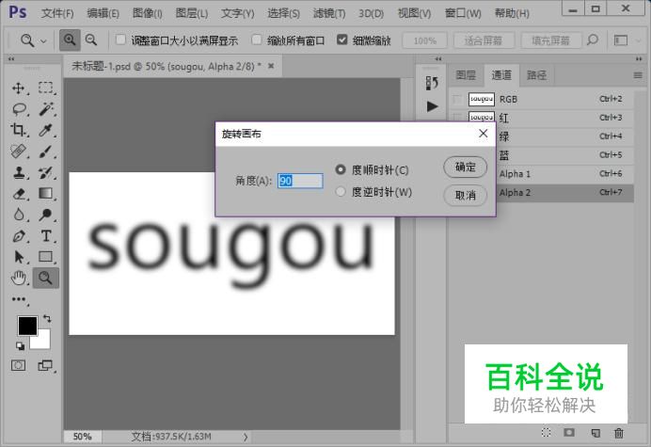Image resolution: width=651 pixels, height=447 pixels.
Task: Select the Eraser tool
Action: (18, 194)
